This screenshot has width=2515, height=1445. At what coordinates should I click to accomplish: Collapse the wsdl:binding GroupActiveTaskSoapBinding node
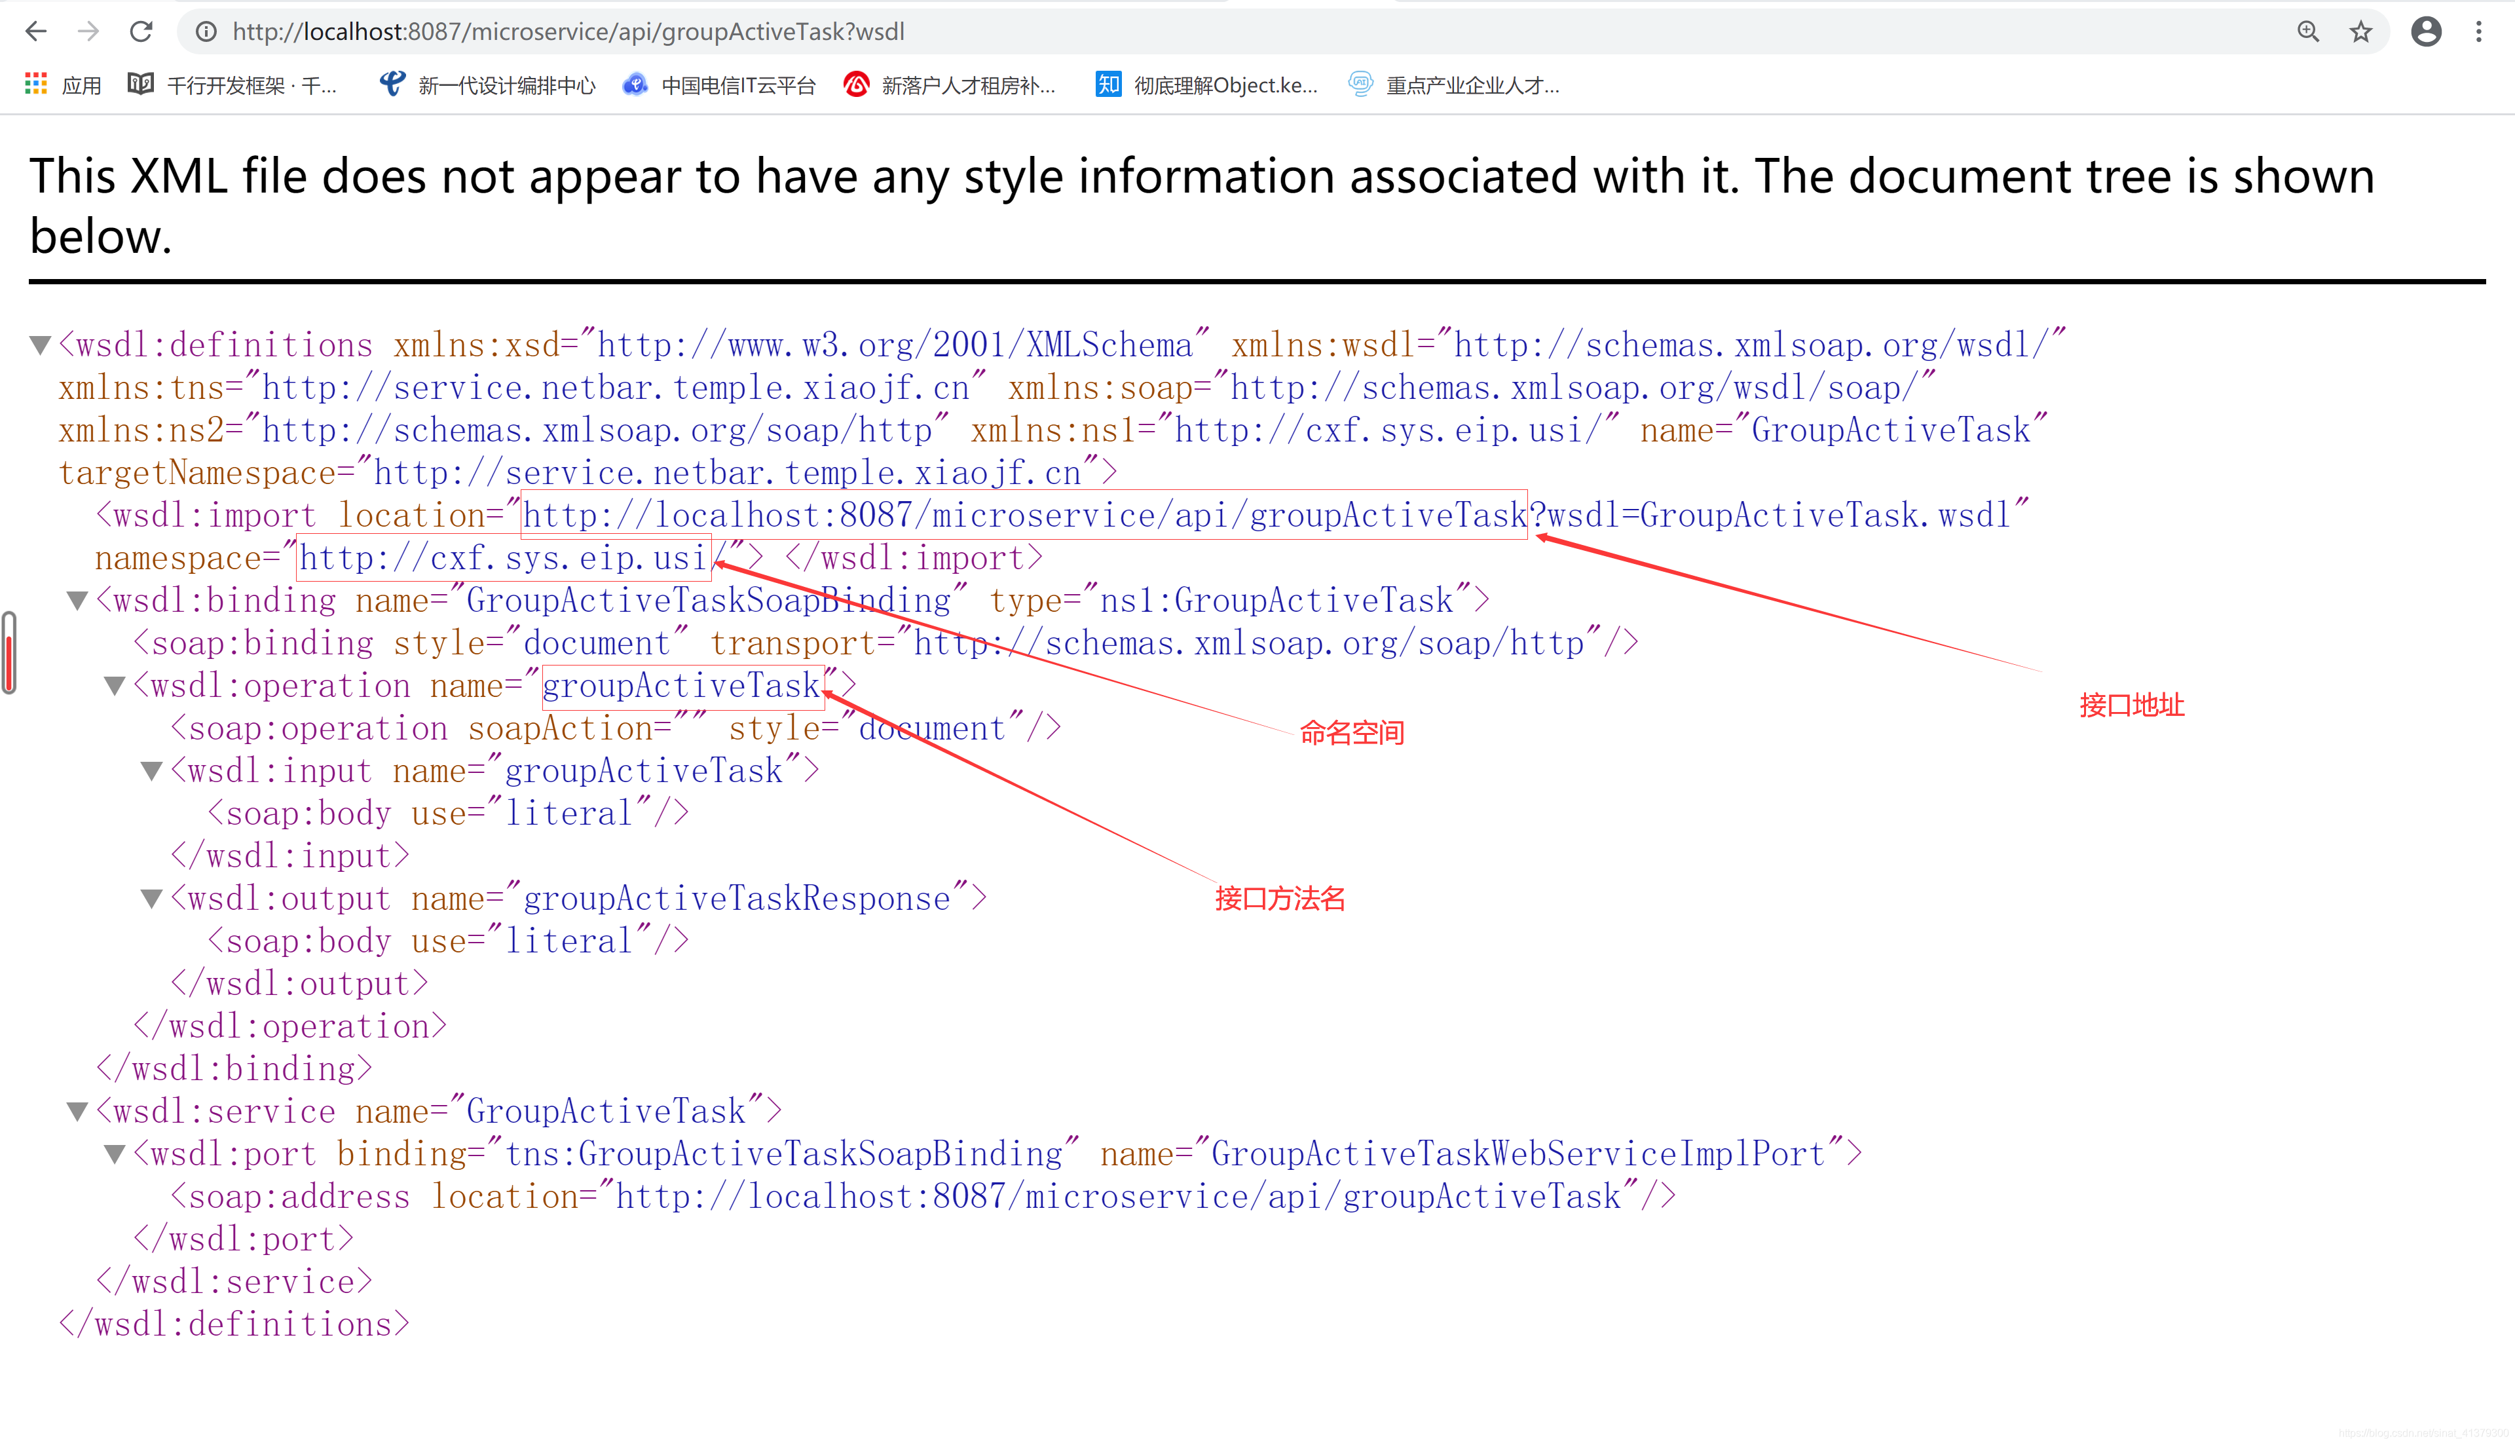(77, 601)
